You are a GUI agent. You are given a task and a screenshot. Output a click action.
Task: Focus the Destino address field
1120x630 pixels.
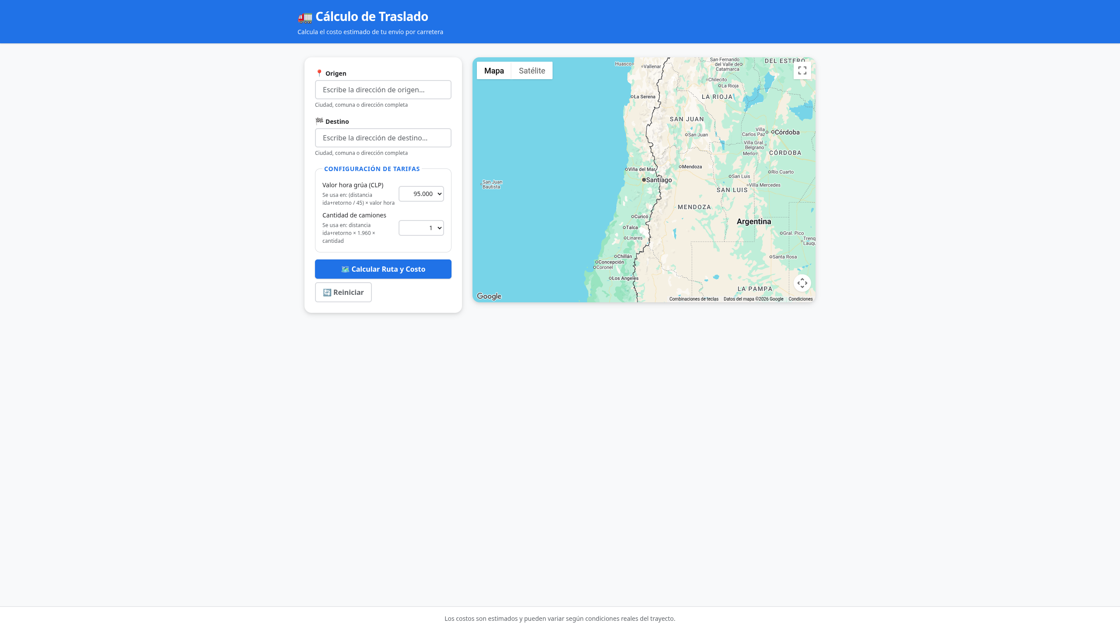[383, 138]
